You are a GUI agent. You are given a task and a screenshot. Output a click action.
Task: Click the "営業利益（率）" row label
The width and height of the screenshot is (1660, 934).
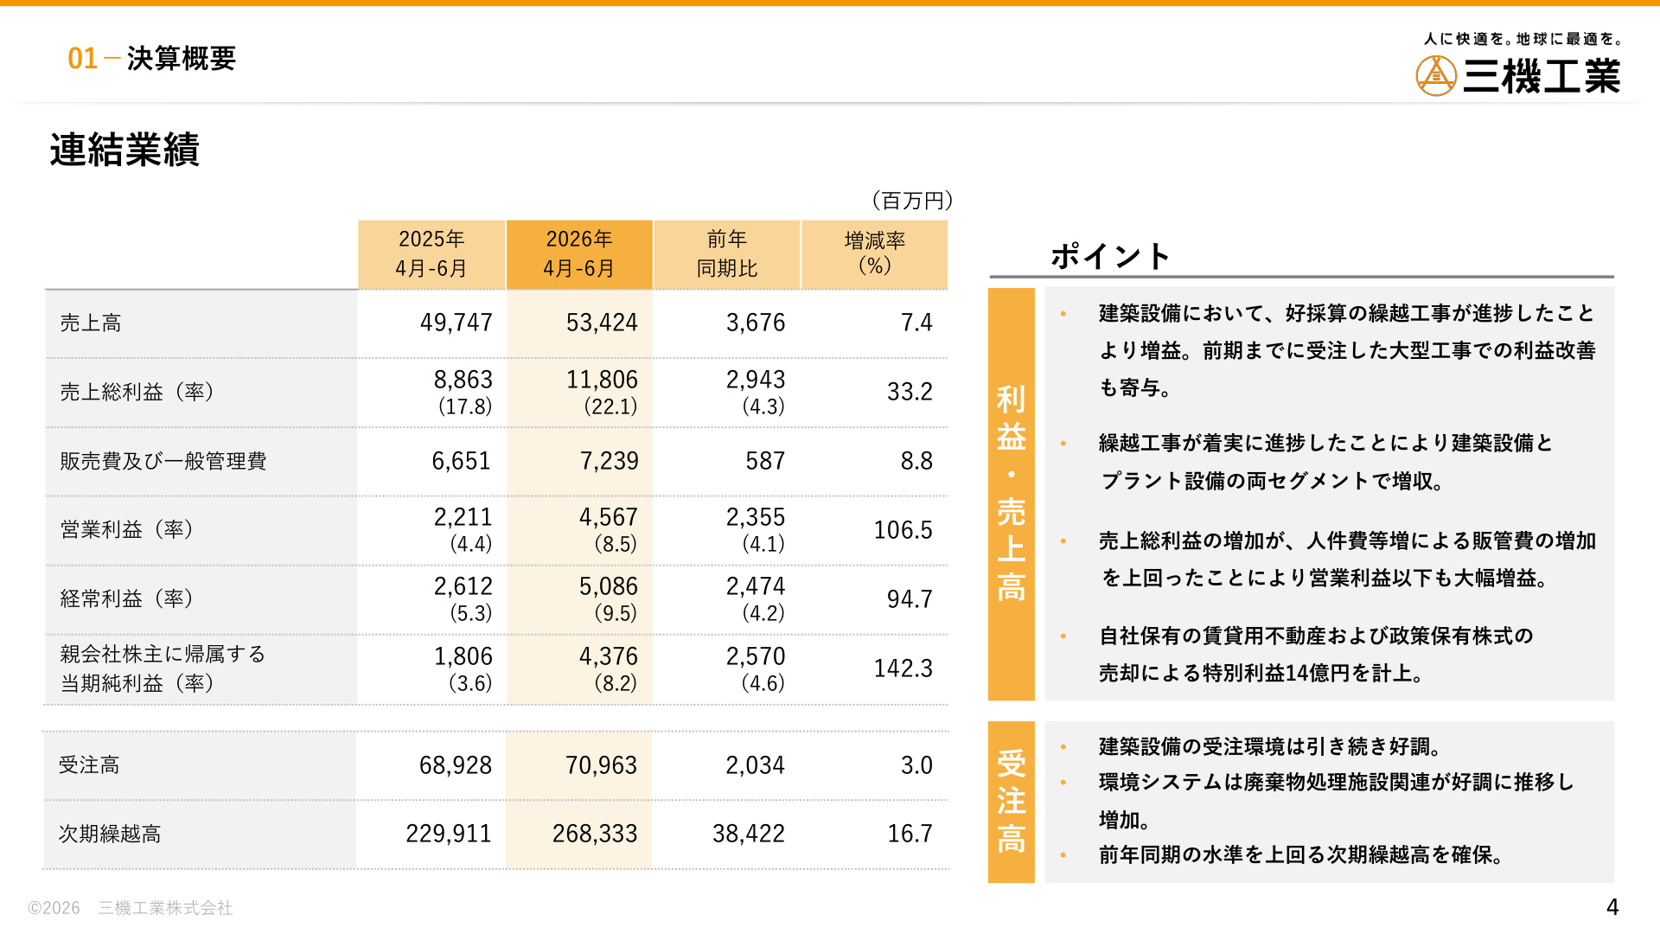coord(127,529)
